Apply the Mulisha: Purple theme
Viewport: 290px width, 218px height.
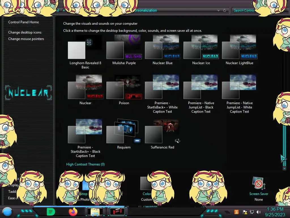[x=124, y=50]
